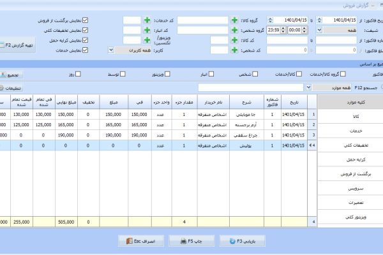Image resolution: width=383 pixels, height=255 pixels.
Task: Click the row 4 indicator arrow in grid
Action: pos(310,145)
